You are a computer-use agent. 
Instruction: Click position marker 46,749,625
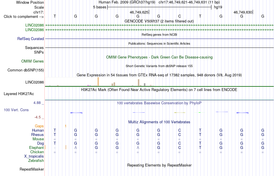point(139,12)
